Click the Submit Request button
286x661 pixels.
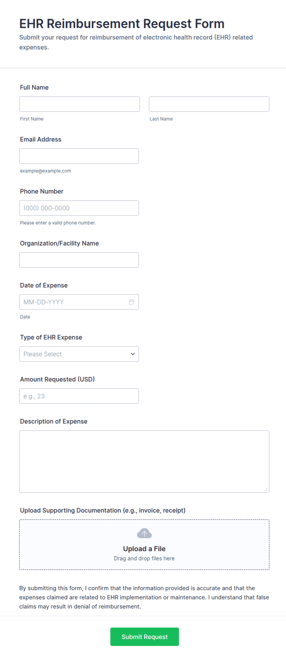[x=145, y=637]
